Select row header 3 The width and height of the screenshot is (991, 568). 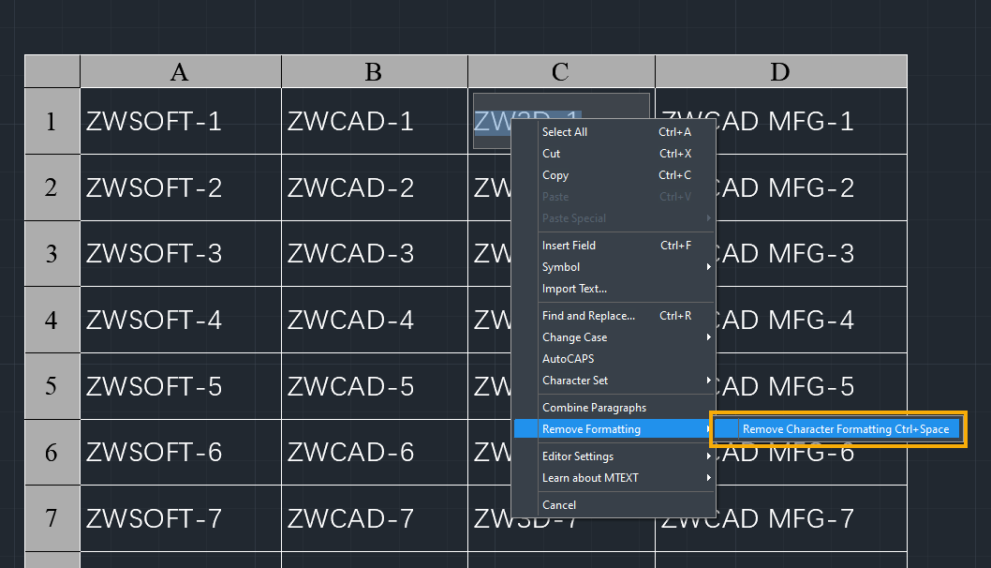click(x=52, y=254)
